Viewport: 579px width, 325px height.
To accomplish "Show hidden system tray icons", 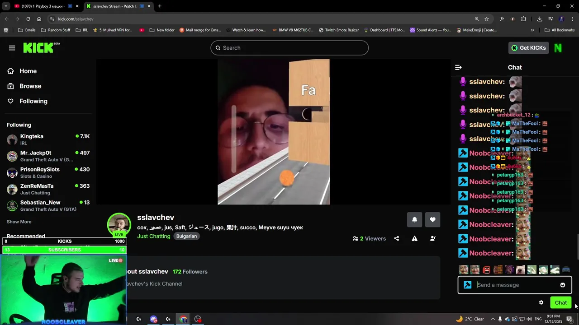I will [x=493, y=319].
